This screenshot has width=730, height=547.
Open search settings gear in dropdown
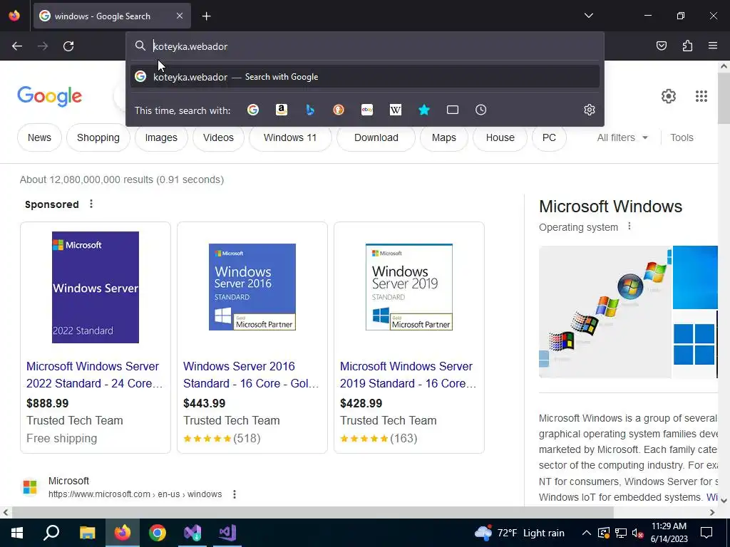coord(590,110)
